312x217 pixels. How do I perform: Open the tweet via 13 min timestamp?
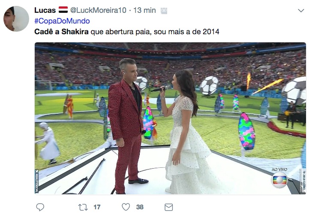tap(145, 10)
